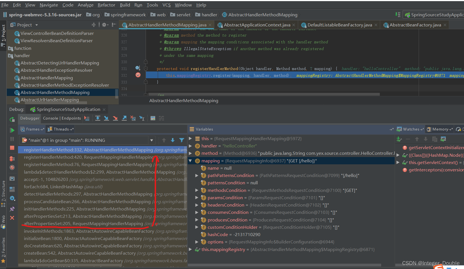Expand this.mappingRegistry watch node
The height and width of the screenshot is (269, 464).
[190, 249]
